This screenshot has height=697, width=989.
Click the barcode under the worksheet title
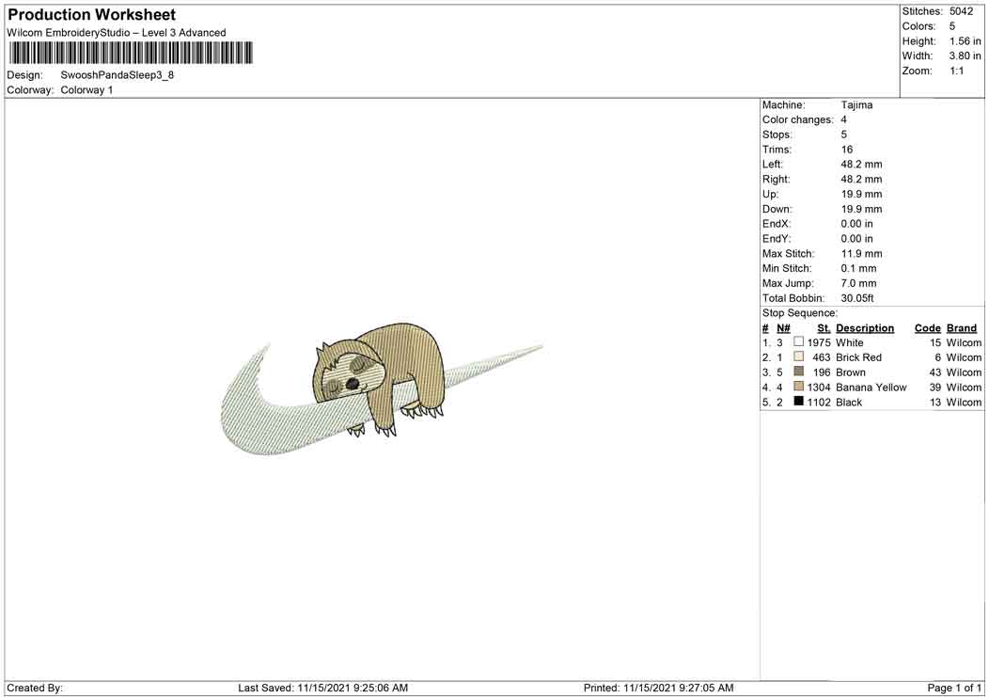tap(131, 53)
